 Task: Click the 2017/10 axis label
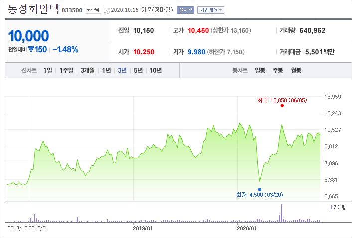tap(18, 228)
